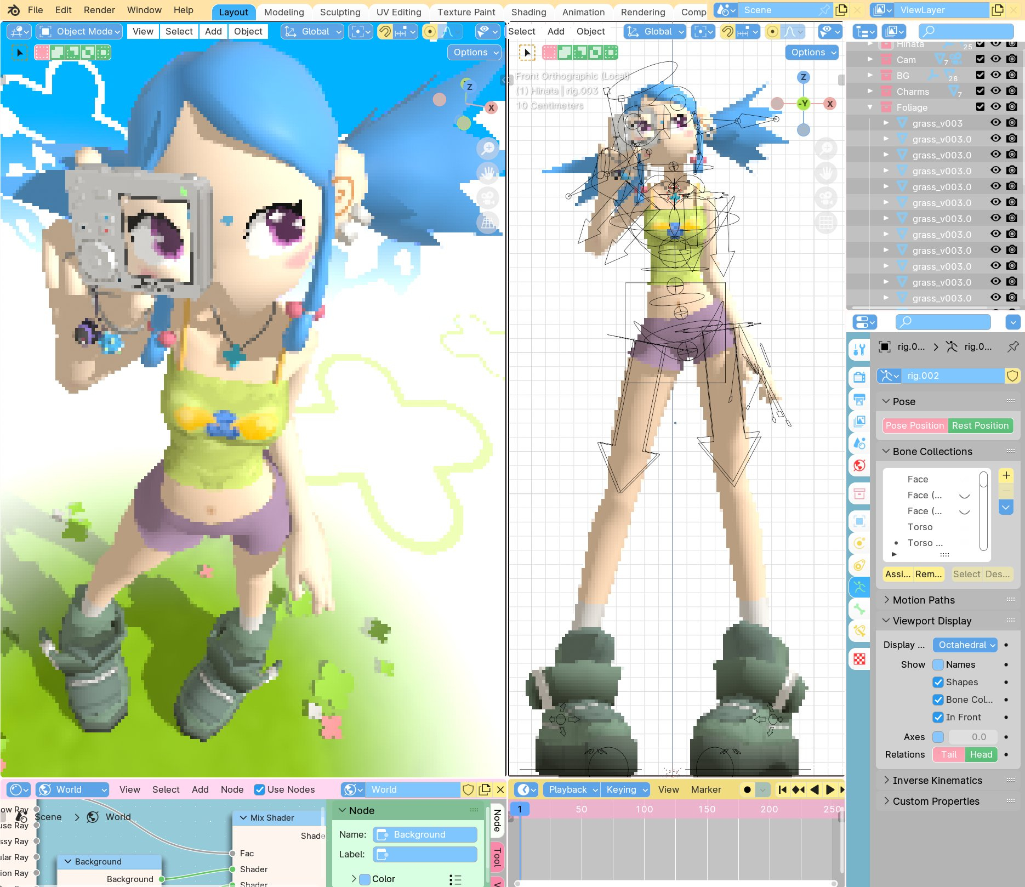The image size is (1025, 887).
Task: Click the Blender logo in the menu bar
Action: (x=13, y=10)
